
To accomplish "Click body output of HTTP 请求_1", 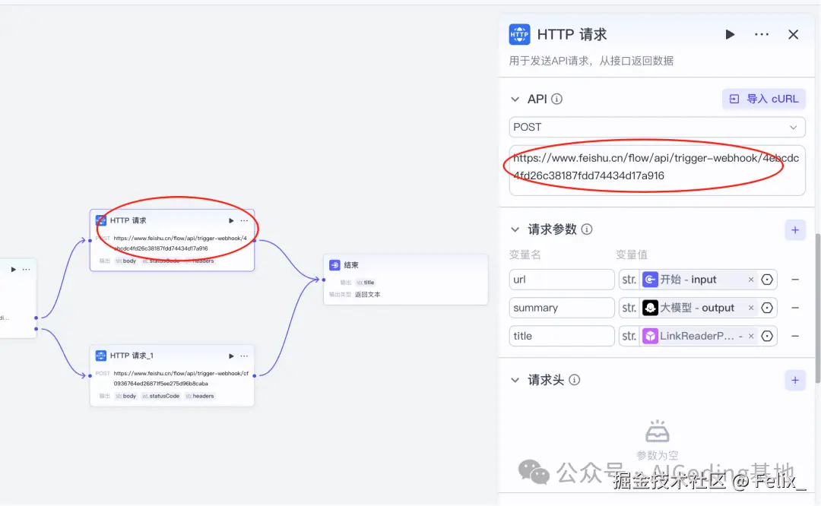I will tap(125, 396).
